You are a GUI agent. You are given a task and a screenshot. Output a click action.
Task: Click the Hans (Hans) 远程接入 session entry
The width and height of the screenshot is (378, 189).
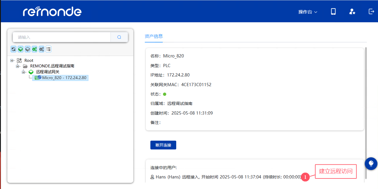click(x=226, y=177)
